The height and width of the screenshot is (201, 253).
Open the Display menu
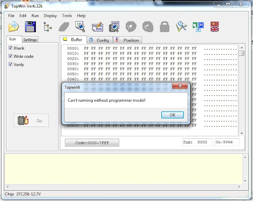click(x=50, y=16)
